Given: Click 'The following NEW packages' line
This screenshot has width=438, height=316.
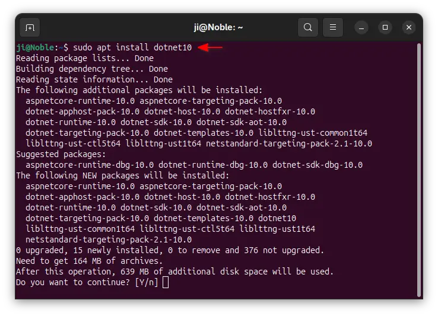Looking at the screenshot, I should click(123, 175).
